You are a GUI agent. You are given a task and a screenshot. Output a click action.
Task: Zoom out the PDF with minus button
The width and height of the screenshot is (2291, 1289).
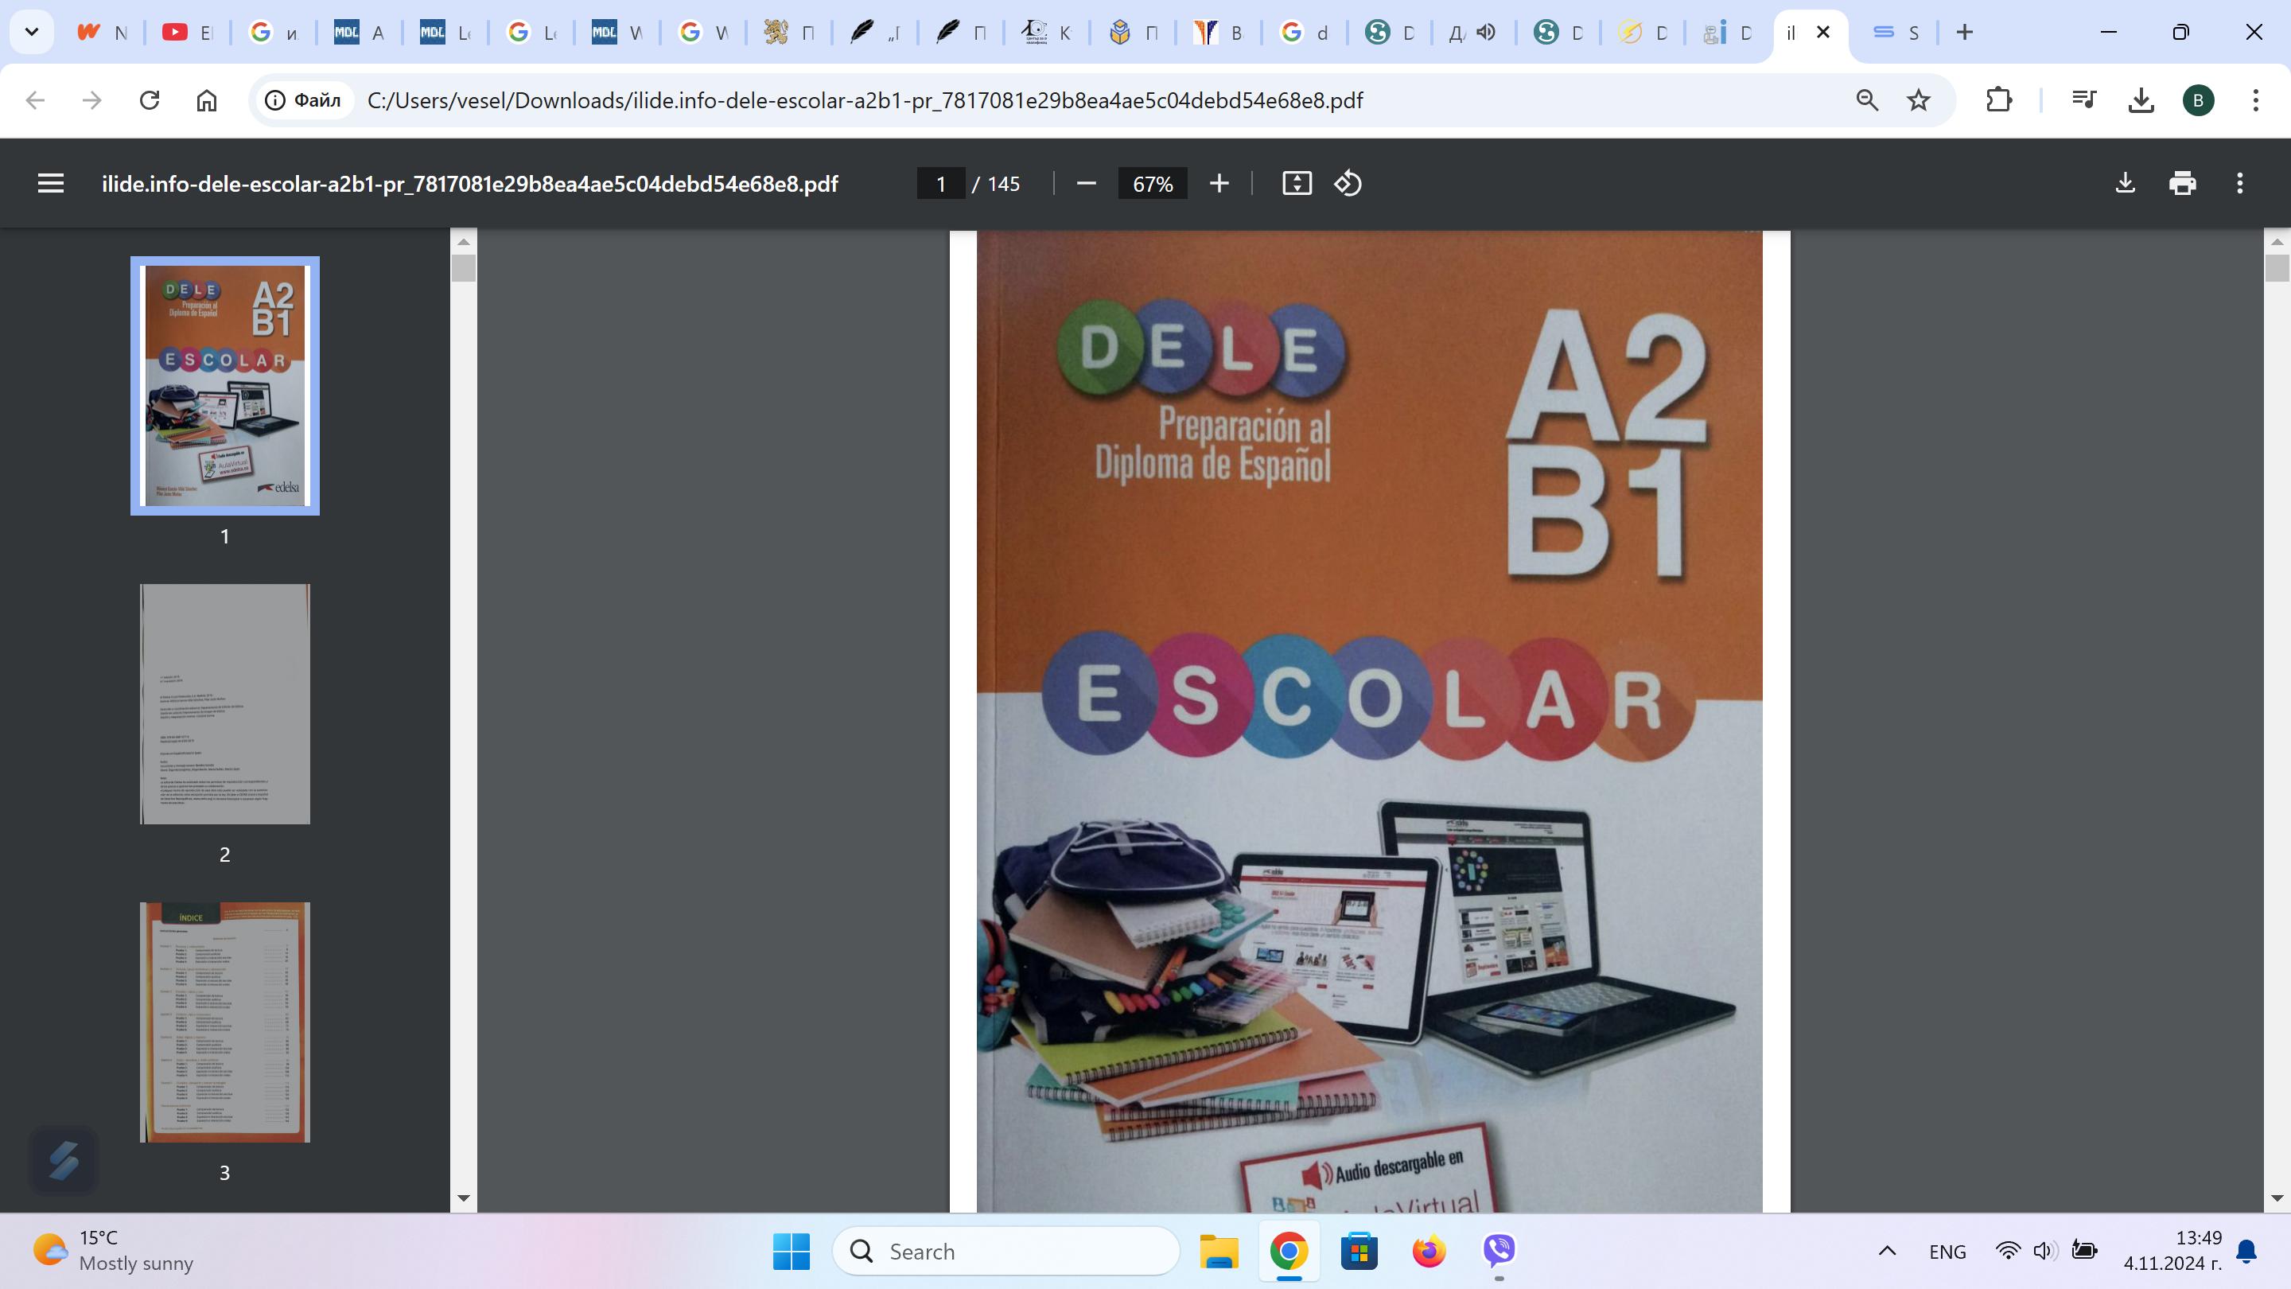1086,184
